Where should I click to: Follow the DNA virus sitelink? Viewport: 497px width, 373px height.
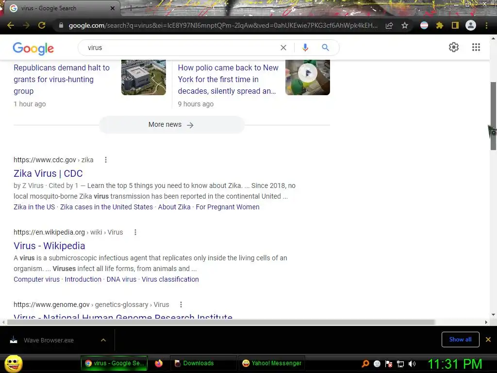[121, 279]
